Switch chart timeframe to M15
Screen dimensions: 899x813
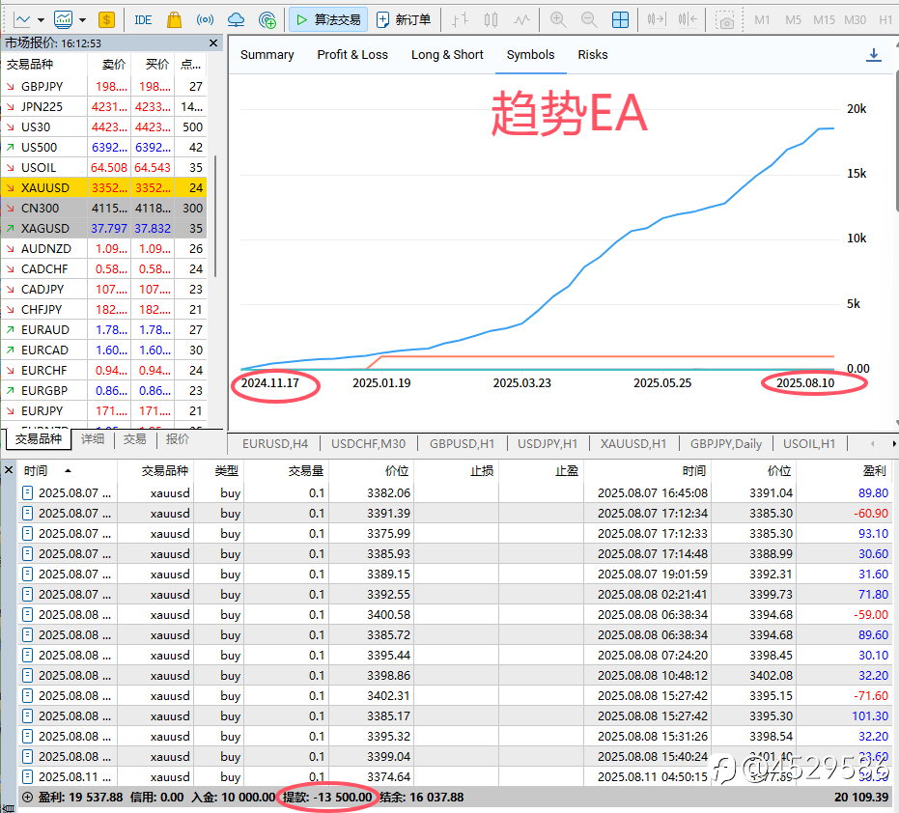pyautogui.click(x=824, y=19)
